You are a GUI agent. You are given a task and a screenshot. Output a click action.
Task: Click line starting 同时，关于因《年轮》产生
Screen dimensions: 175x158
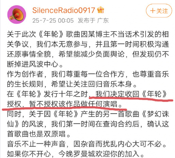[x=88, y=114]
